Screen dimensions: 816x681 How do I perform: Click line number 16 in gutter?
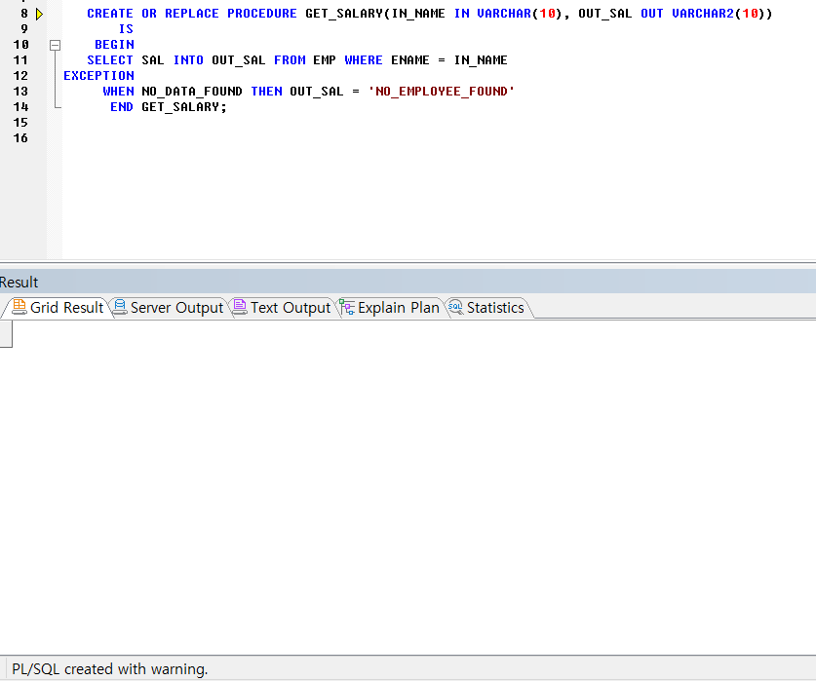[x=20, y=138]
